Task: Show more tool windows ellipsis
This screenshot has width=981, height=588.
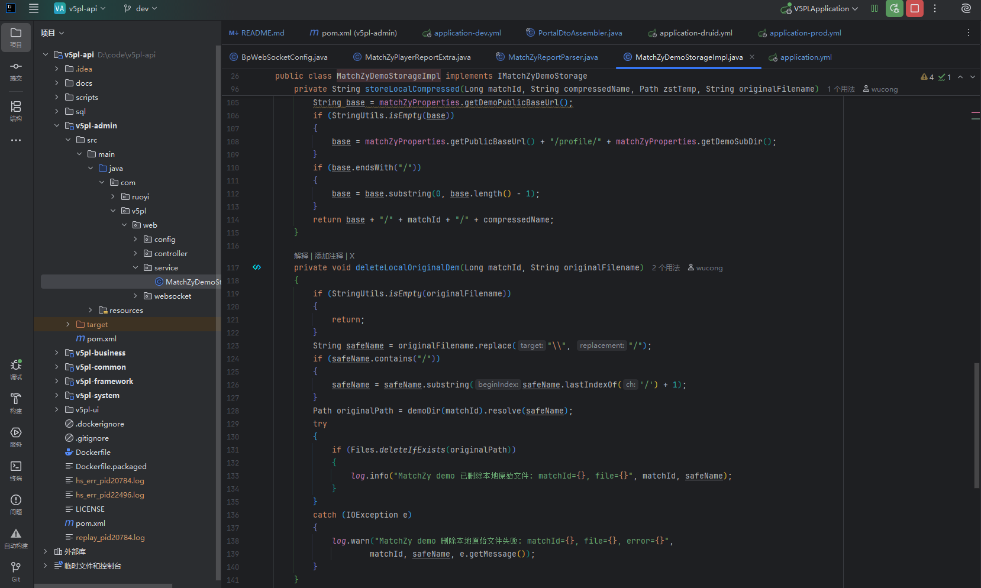Action: (16, 140)
